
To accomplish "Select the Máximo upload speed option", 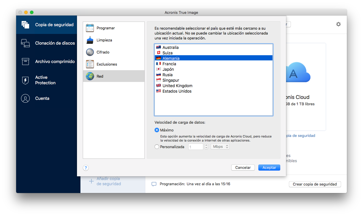I will pos(157,130).
